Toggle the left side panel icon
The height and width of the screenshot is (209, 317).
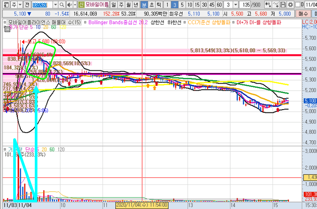coord(6,4)
